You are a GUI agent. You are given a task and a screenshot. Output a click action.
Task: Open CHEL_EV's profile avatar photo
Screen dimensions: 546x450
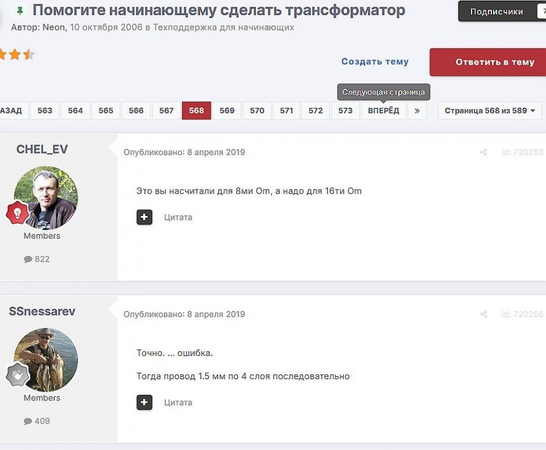pyautogui.click(x=46, y=197)
